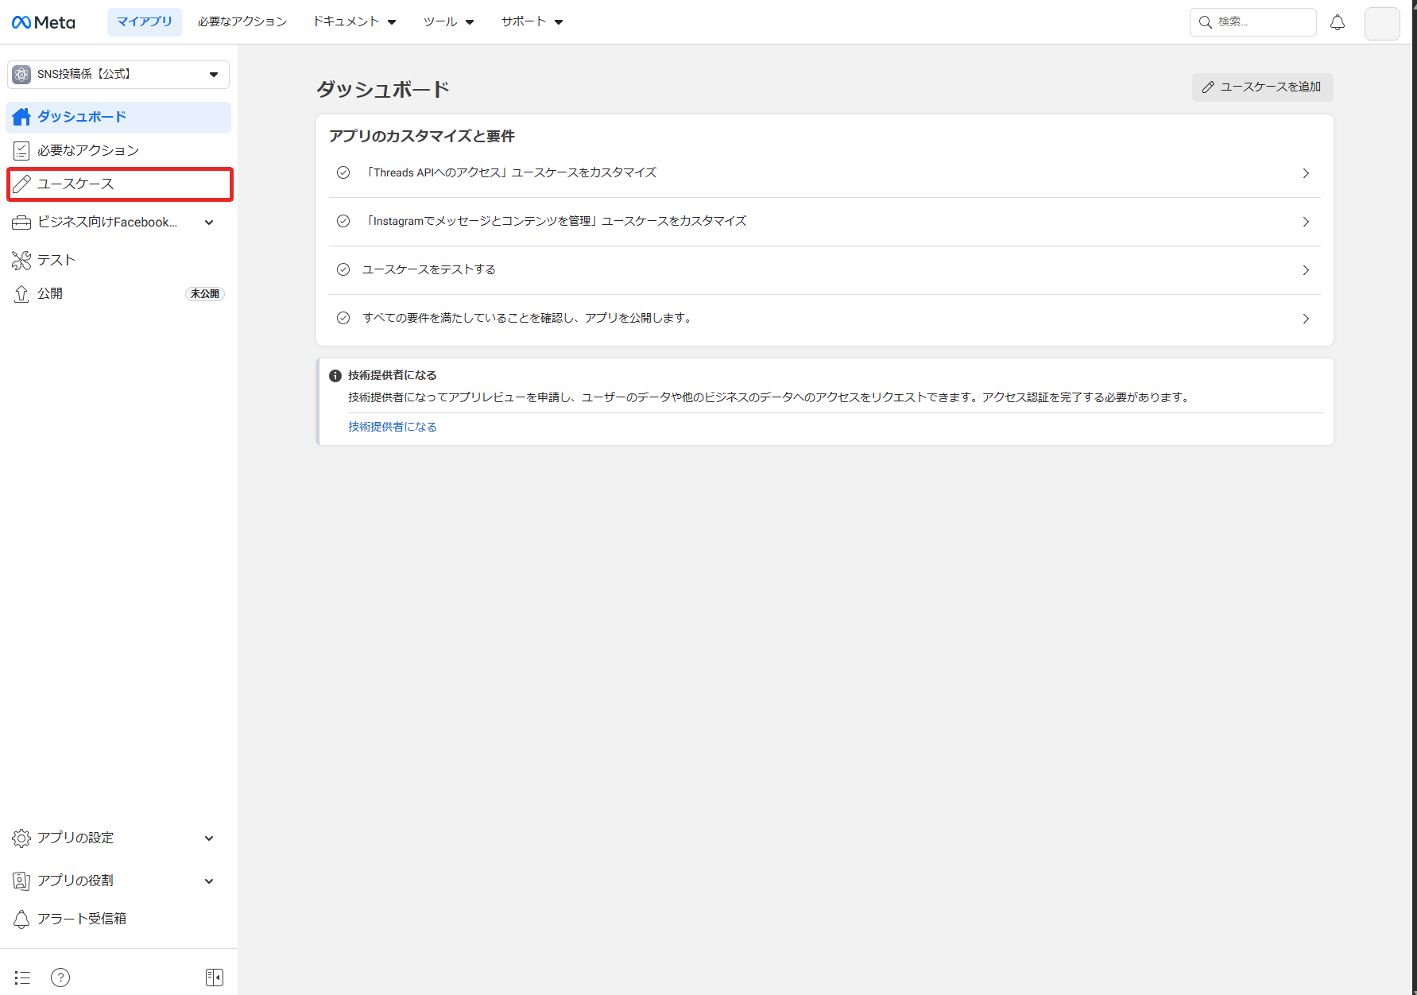The image size is (1417, 995).
Task: Click the 公開 upload icon
Action: pos(21,294)
